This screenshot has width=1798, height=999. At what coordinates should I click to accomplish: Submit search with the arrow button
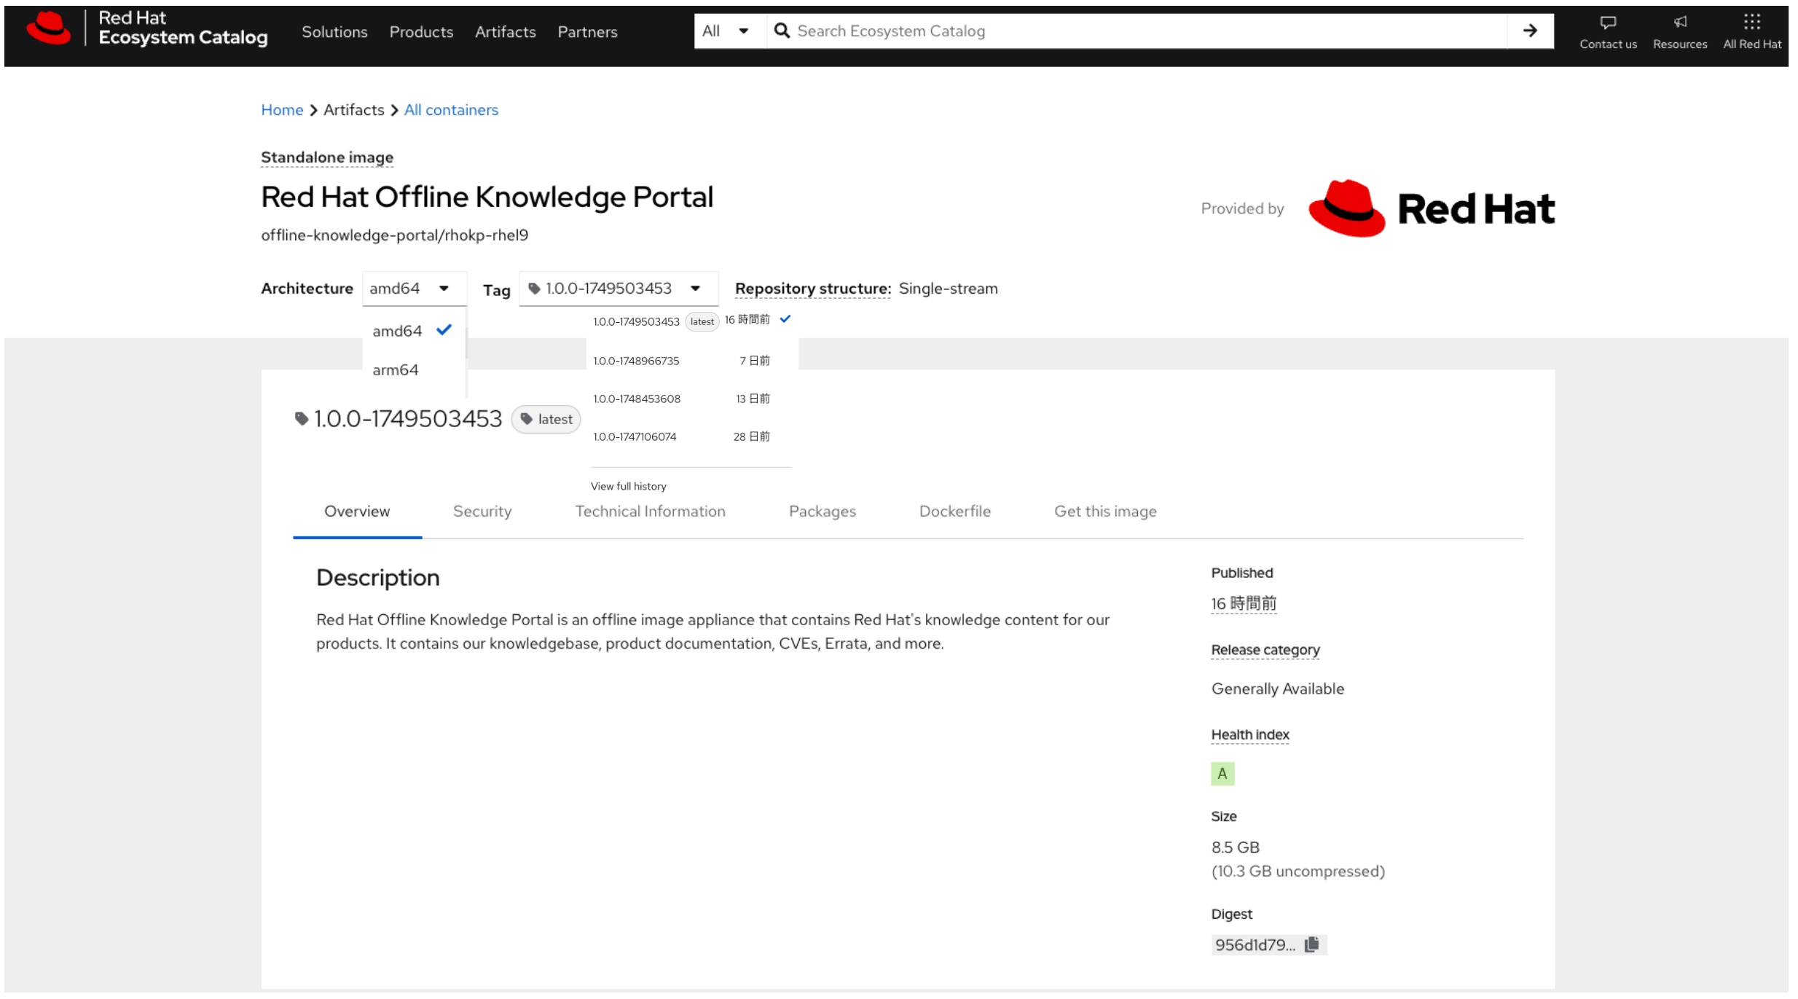point(1530,31)
